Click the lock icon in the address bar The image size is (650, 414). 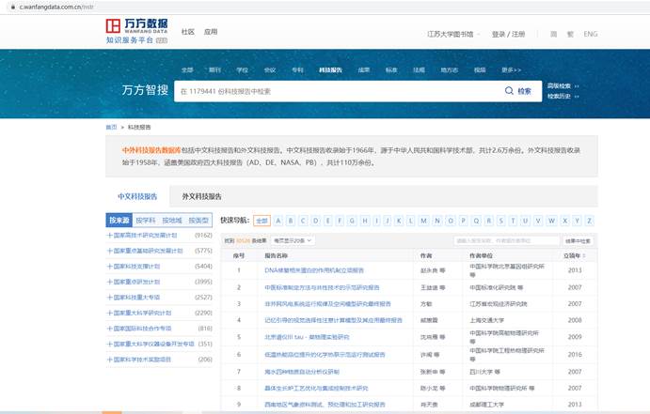(x=13, y=7)
